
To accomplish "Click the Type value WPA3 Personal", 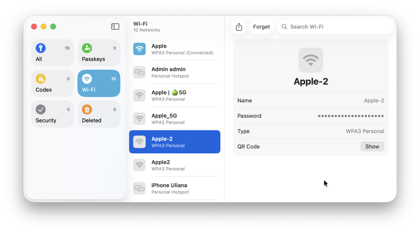I will [x=365, y=131].
